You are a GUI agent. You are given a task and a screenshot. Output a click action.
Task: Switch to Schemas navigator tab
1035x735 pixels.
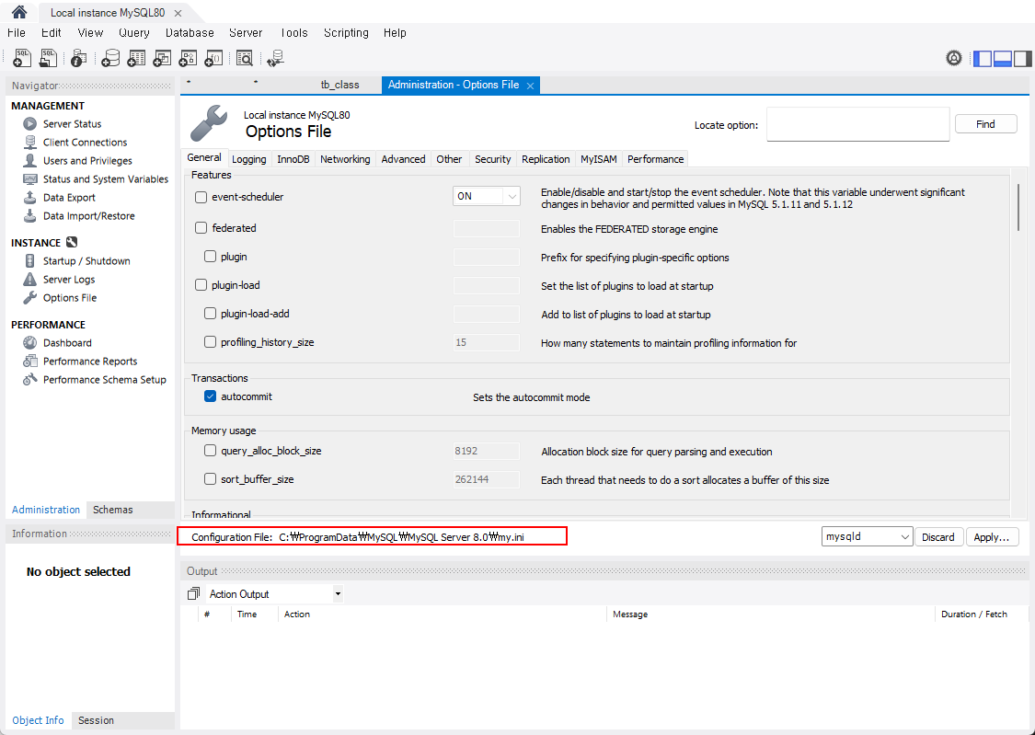tap(113, 510)
